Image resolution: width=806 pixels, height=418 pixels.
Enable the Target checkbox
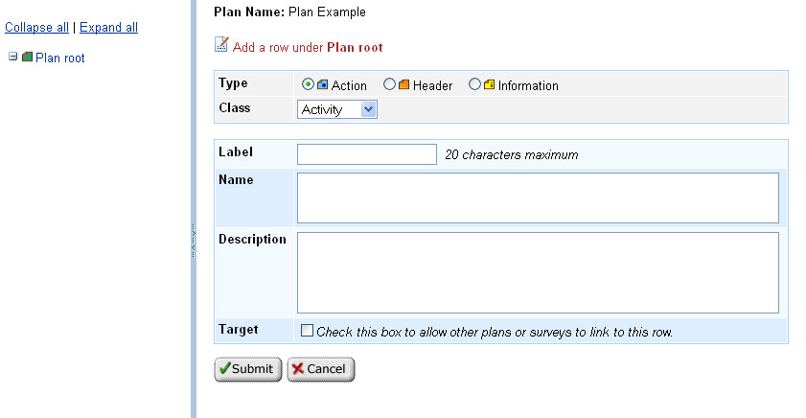308,331
